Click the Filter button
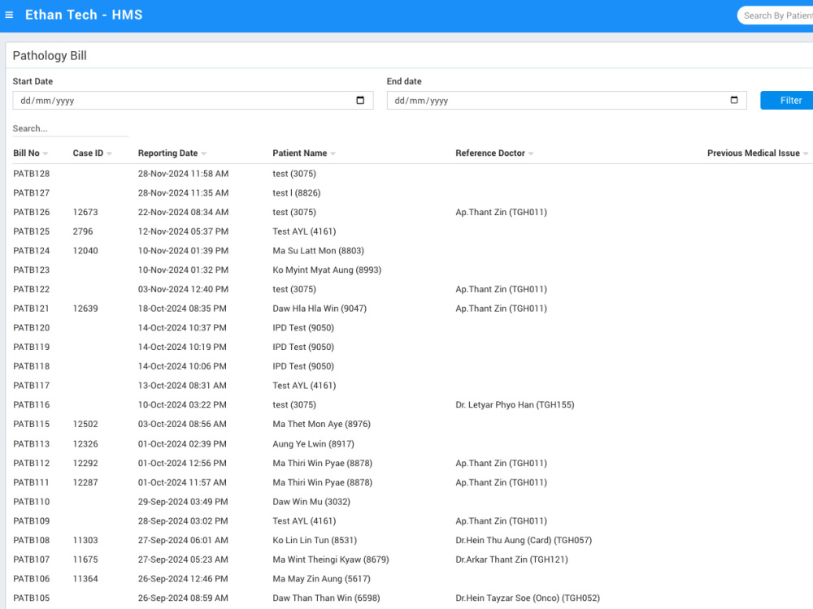 coord(786,101)
